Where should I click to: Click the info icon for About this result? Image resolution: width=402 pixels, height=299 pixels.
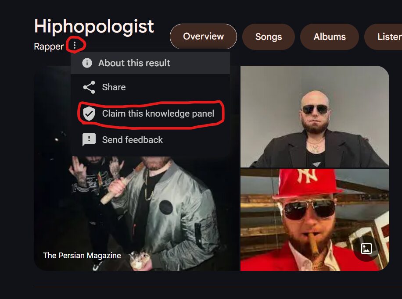click(87, 63)
